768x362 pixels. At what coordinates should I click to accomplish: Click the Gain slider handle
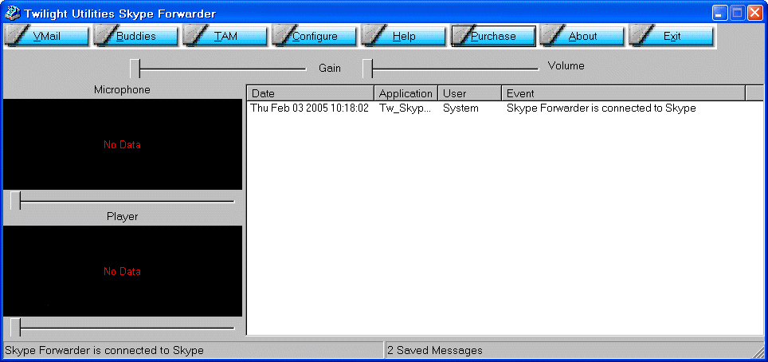(135, 69)
